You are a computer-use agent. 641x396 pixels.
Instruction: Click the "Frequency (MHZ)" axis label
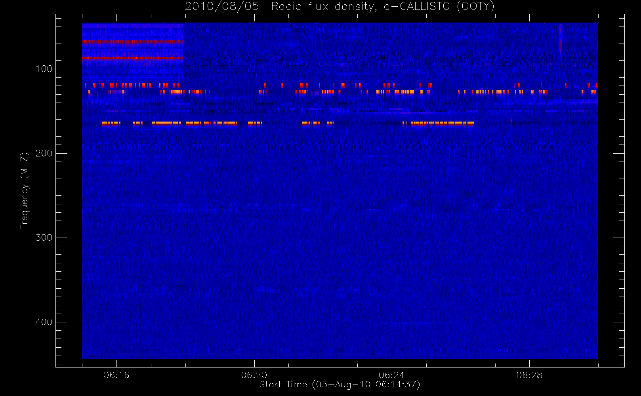point(25,191)
